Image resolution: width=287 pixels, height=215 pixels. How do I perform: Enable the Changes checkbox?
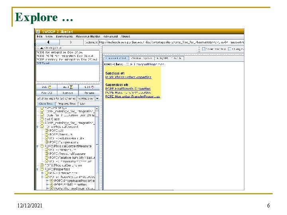tap(230, 49)
